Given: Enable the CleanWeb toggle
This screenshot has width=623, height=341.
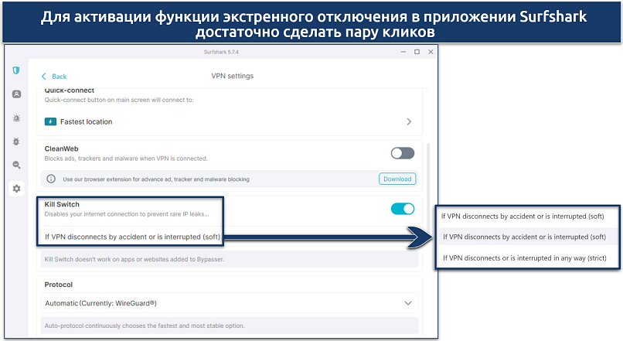Looking at the screenshot, I should coord(402,153).
